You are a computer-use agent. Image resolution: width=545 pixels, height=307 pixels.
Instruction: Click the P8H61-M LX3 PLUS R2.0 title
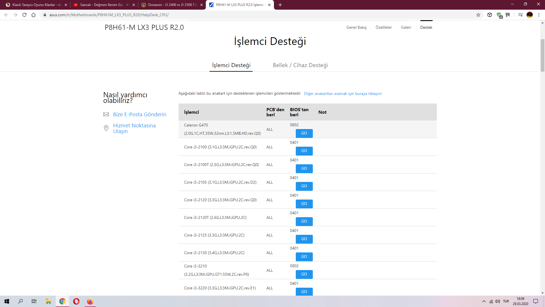tap(144, 27)
